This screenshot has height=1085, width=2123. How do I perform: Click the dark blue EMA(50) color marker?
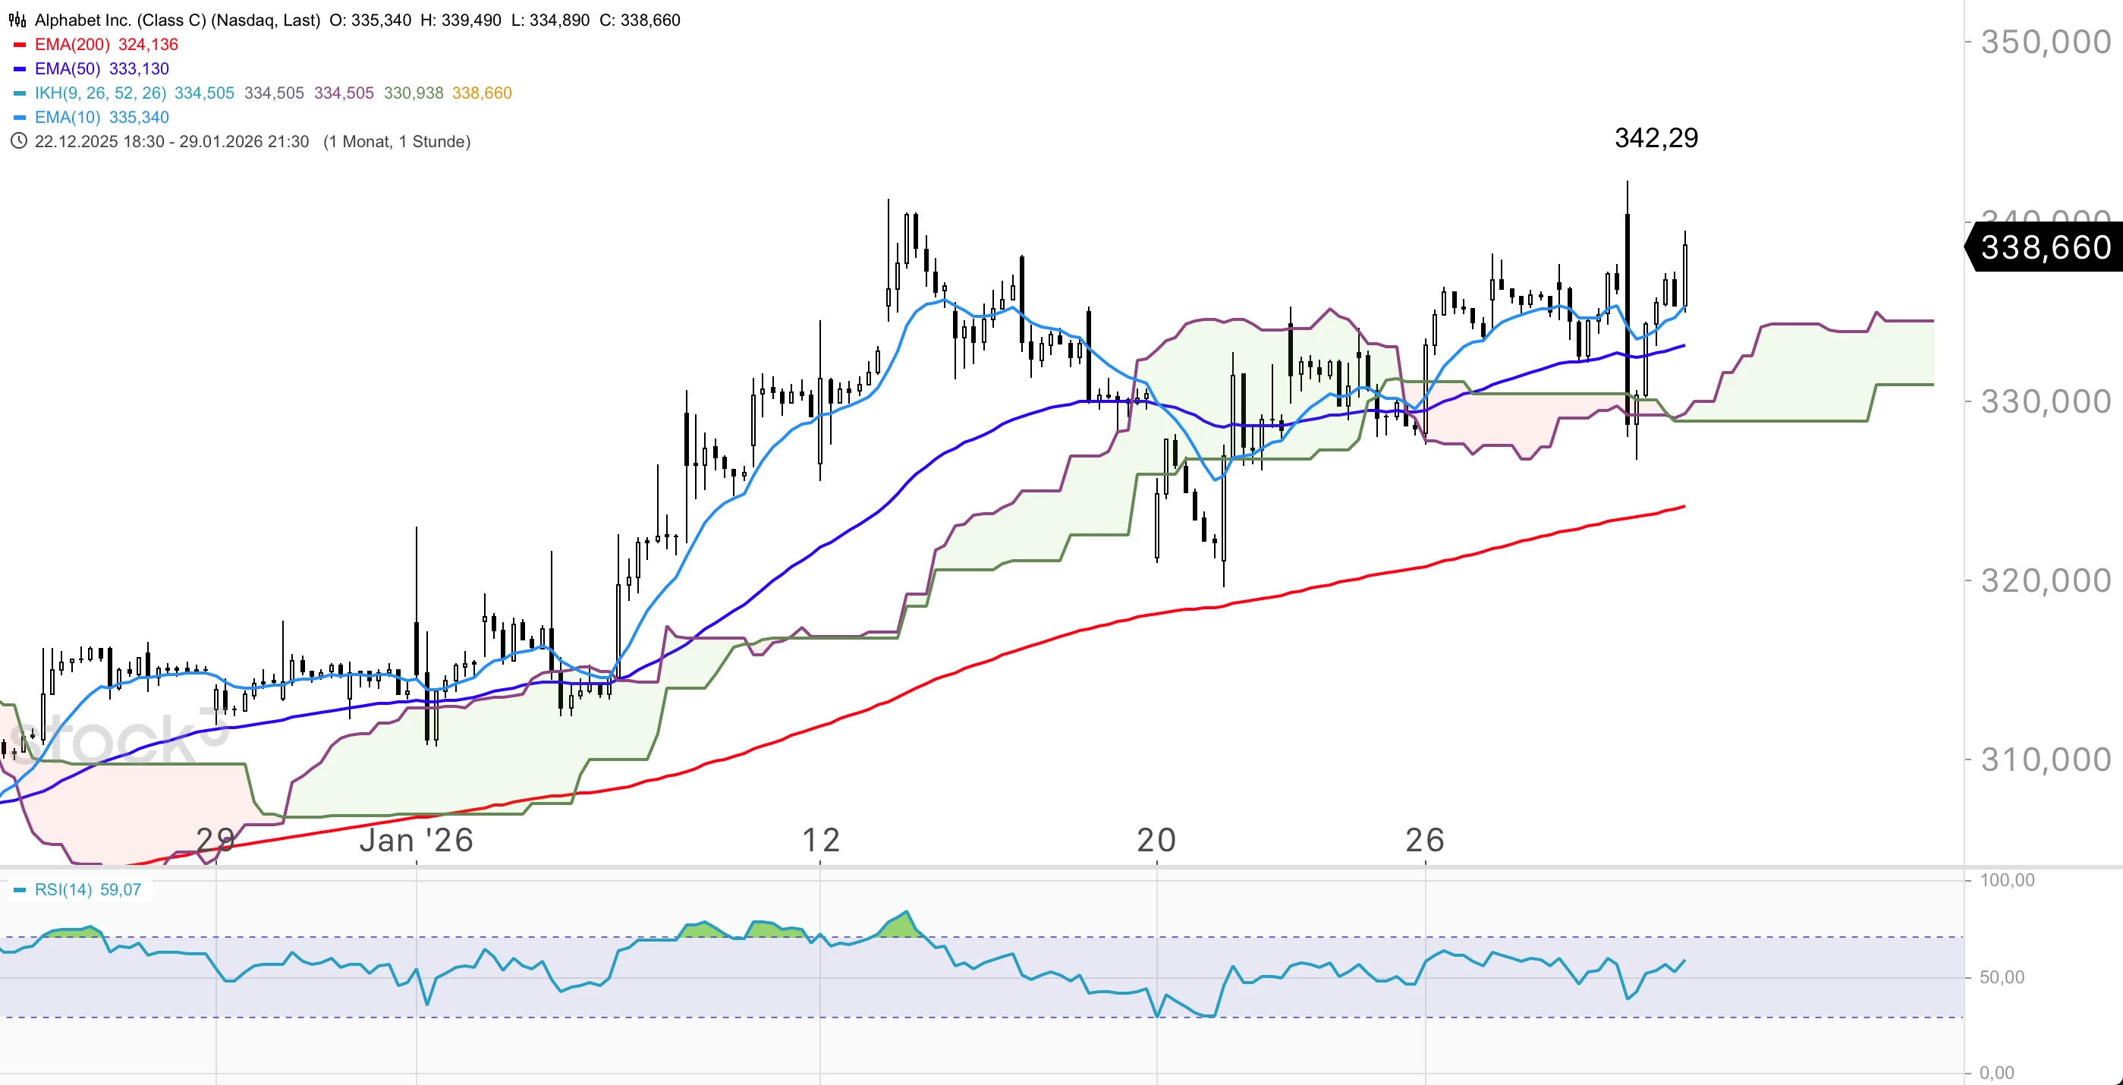(x=20, y=68)
